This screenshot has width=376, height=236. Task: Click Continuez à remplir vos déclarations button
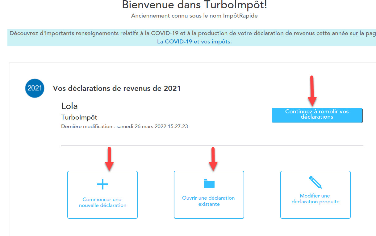pyautogui.click(x=317, y=115)
